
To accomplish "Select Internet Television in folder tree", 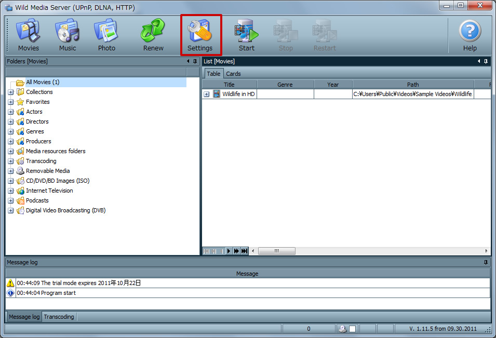I will [x=49, y=191].
